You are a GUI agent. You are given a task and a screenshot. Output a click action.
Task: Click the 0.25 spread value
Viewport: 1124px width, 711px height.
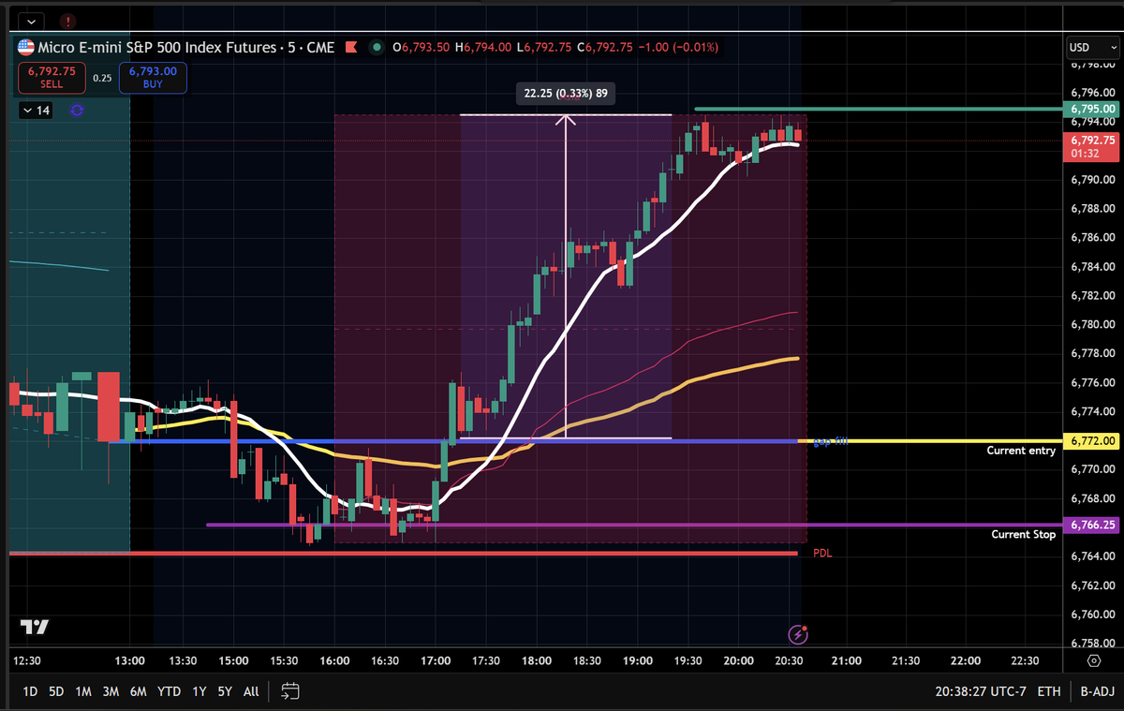102,78
